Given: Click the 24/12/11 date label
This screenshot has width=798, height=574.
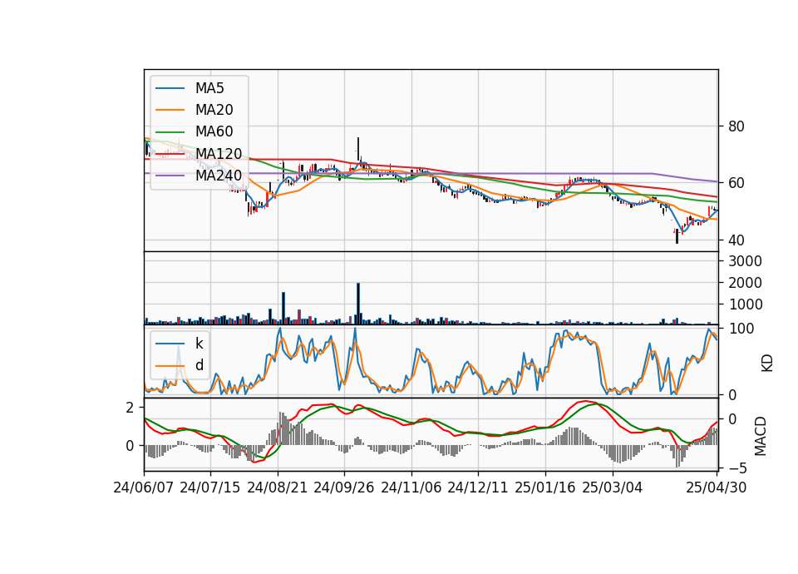Looking at the screenshot, I should (x=478, y=488).
